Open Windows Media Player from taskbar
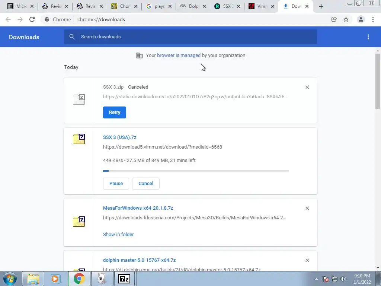 click(56, 279)
